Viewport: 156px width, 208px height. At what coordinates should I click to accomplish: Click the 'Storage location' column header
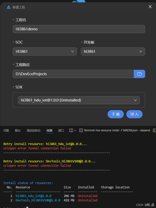(115, 187)
